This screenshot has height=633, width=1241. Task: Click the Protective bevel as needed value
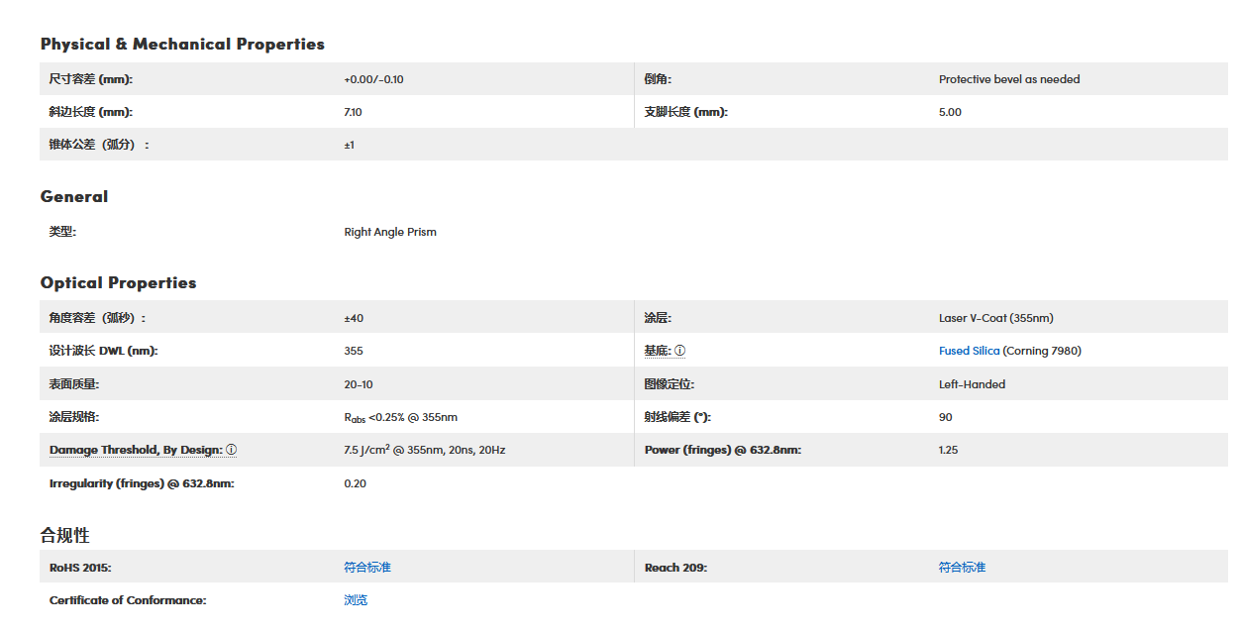(1009, 79)
